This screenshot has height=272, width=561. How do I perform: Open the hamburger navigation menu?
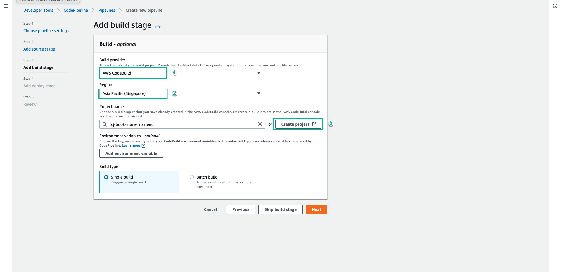click(6, 6)
